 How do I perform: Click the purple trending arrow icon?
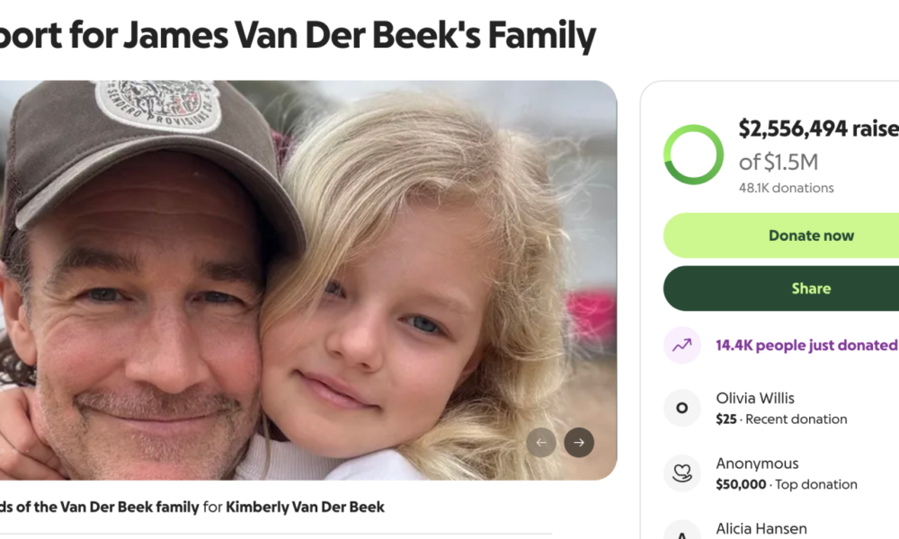681,345
